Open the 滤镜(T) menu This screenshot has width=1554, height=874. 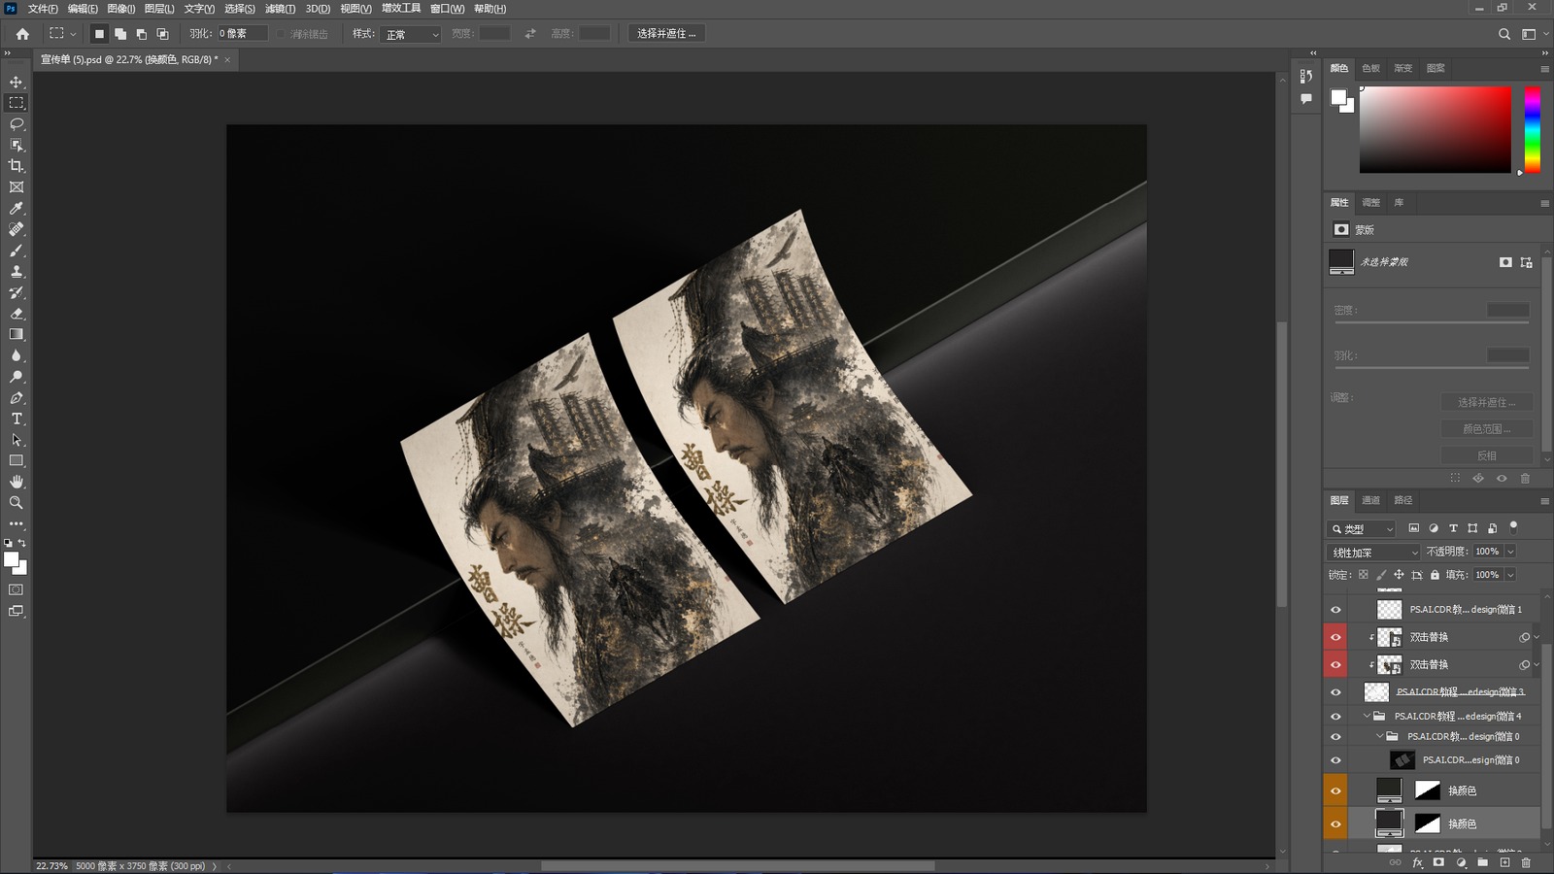[x=280, y=9]
